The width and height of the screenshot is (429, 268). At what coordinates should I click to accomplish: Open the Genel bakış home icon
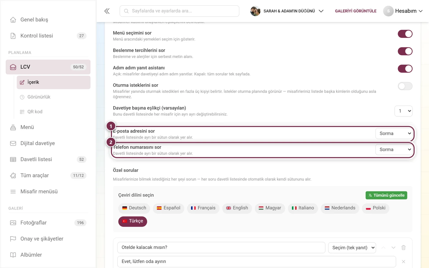13,20
